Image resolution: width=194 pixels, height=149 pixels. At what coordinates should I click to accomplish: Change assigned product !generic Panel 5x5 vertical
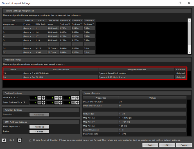tap(137, 73)
